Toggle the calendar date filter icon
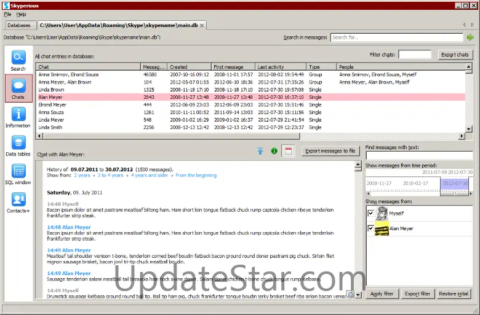This screenshot has height=315, width=480. 288,151
